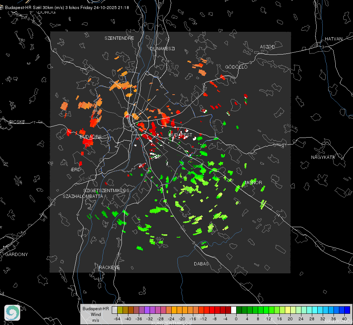Click the BICSKE town label
Image resolution: width=353 pixels, height=325 pixels.
coord(17,122)
